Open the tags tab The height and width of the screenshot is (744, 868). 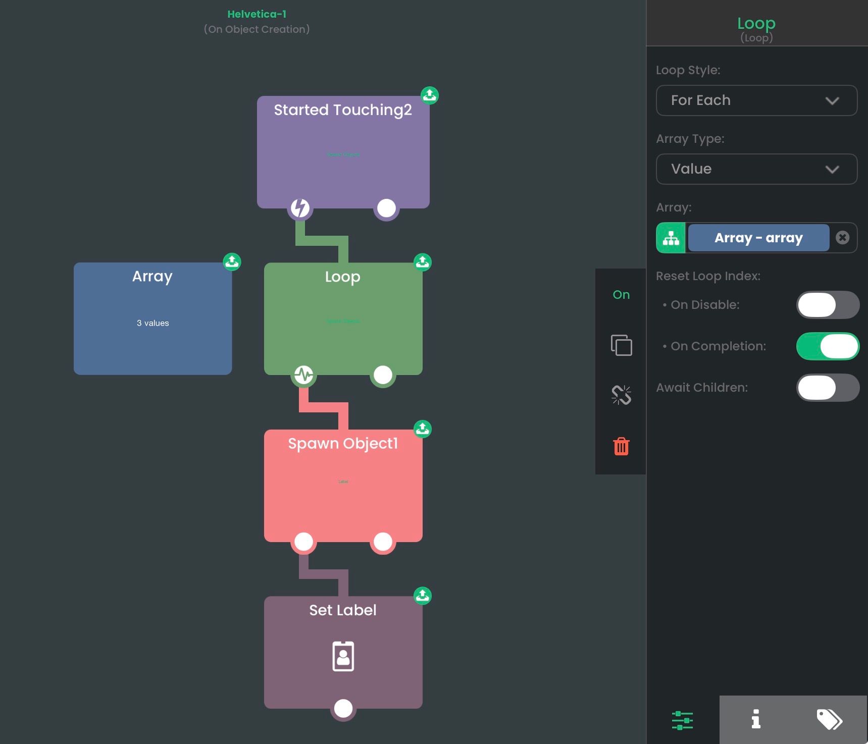click(829, 720)
